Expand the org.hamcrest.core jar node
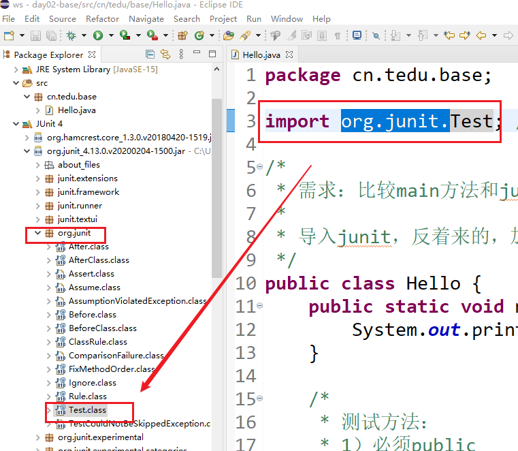Image resolution: width=518 pixels, height=451 pixels. (x=27, y=138)
